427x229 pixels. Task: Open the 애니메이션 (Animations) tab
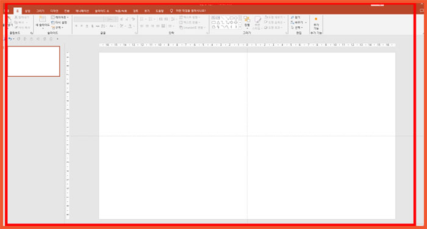click(82, 11)
